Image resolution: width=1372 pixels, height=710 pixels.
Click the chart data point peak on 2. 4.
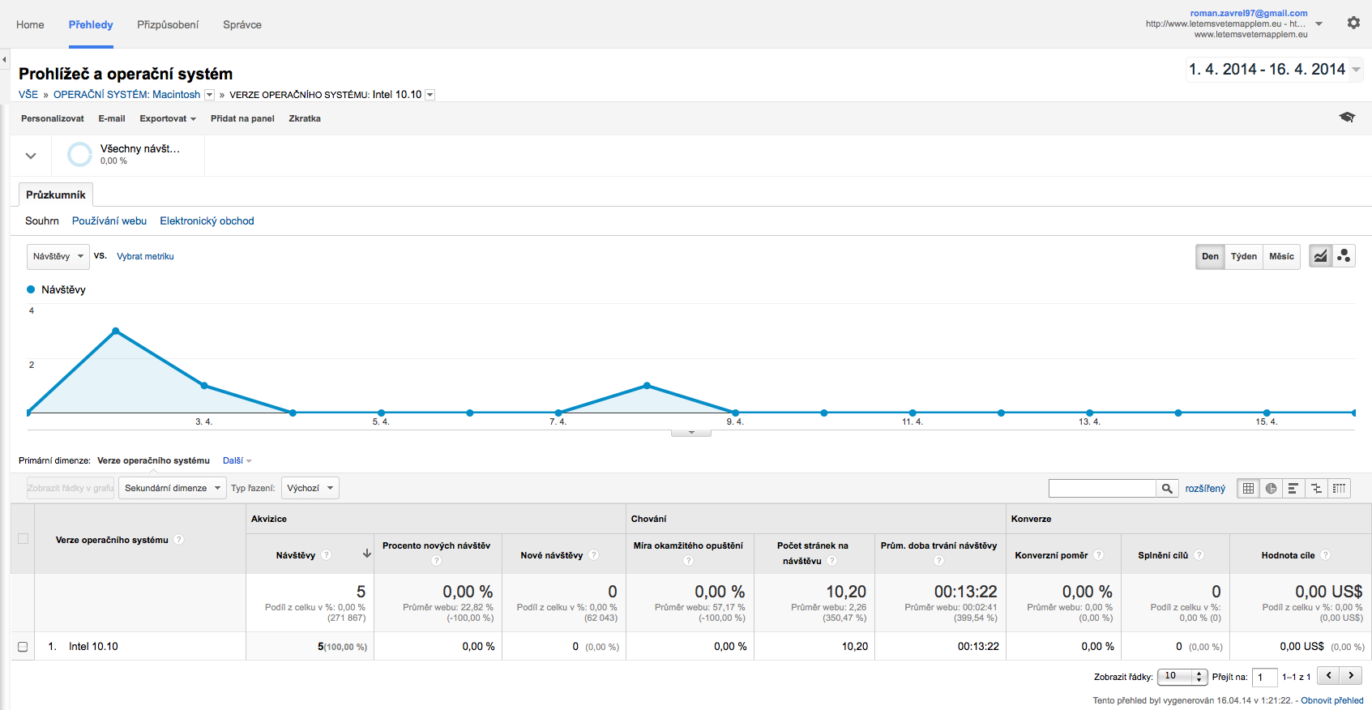click(116, 331)
